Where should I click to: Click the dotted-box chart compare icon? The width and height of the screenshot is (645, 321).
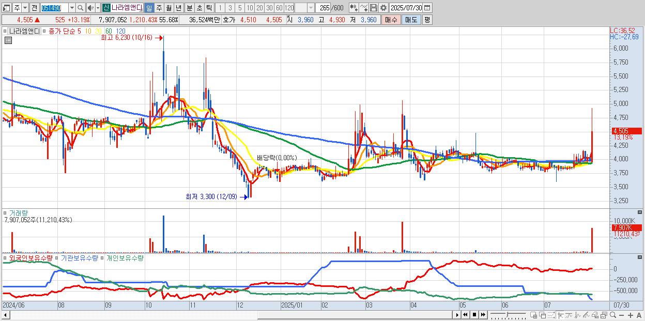pos(551,315)
